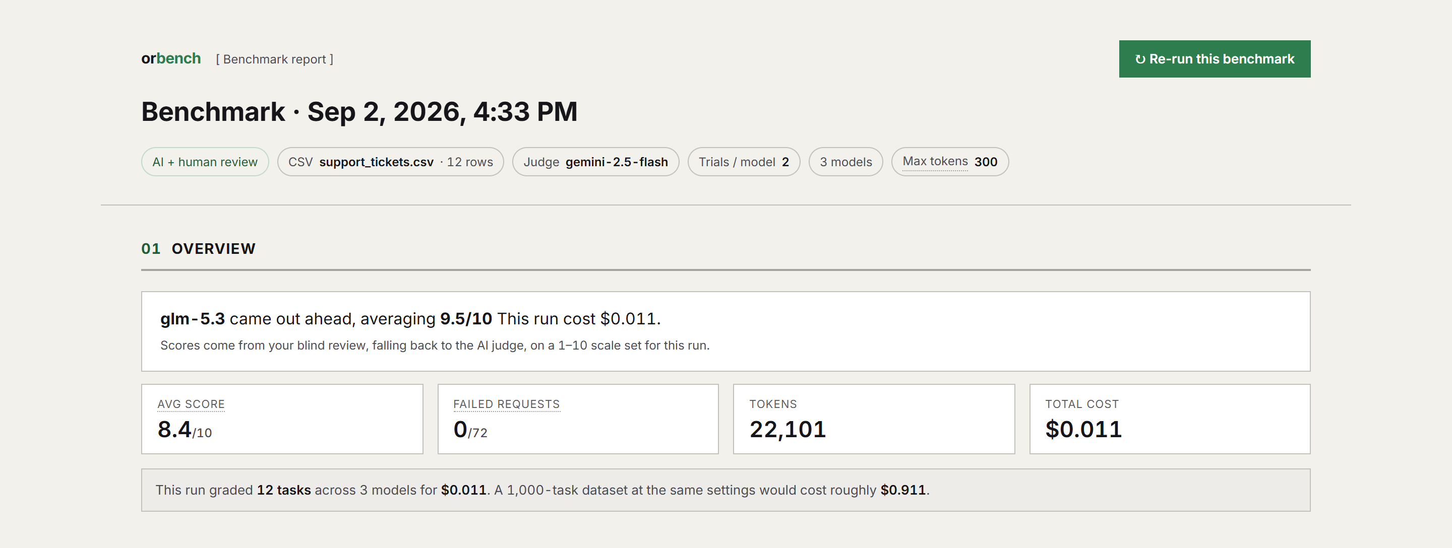The height and width of the screenshot is (548, 1452).
Task: Click the $0.011 total cost value
Action: point(1083,429)
